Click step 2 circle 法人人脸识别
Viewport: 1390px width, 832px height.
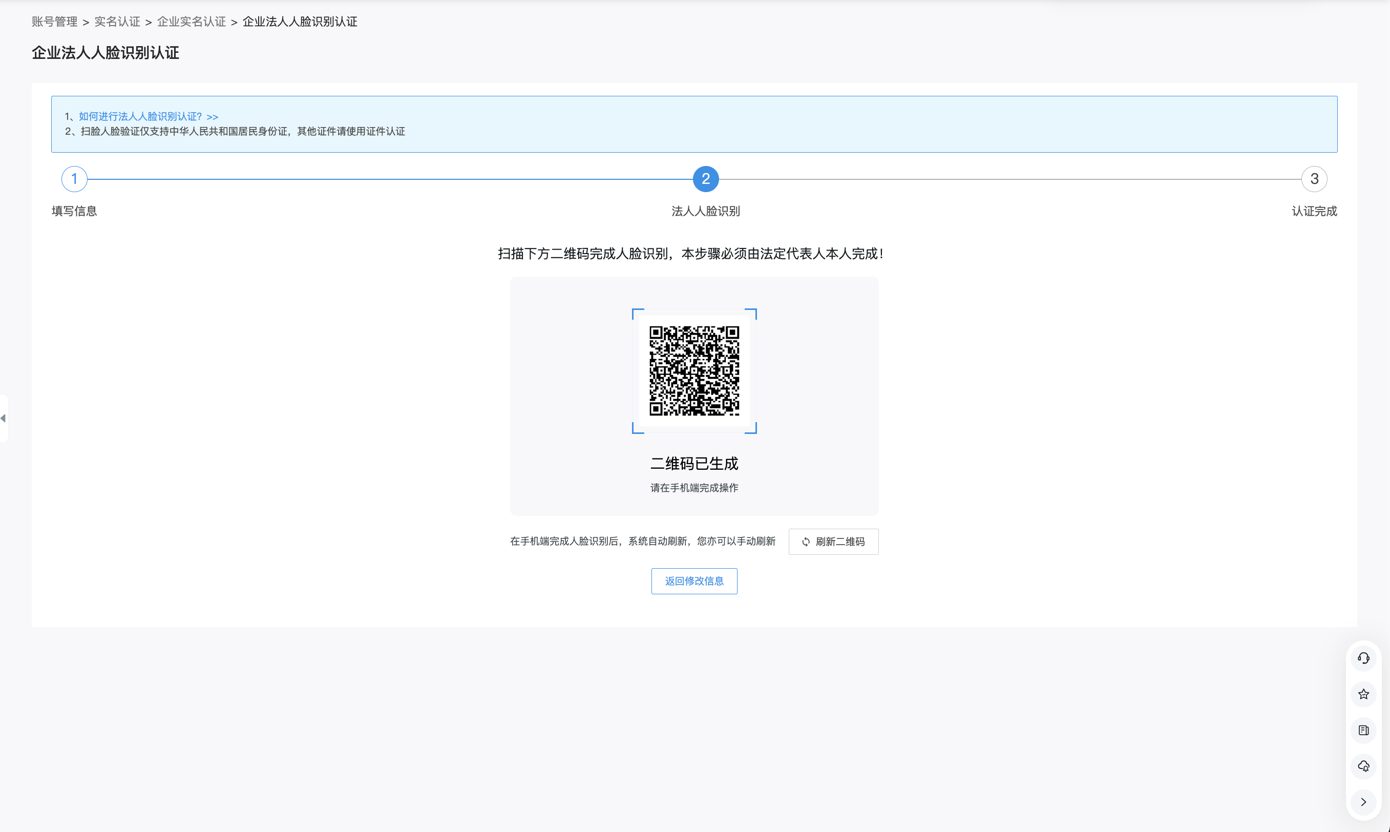coord(706,179)
